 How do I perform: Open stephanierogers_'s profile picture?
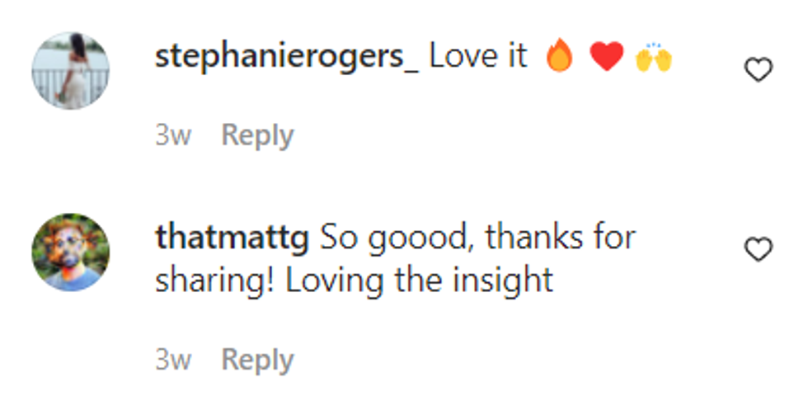(x=71, y=71)
